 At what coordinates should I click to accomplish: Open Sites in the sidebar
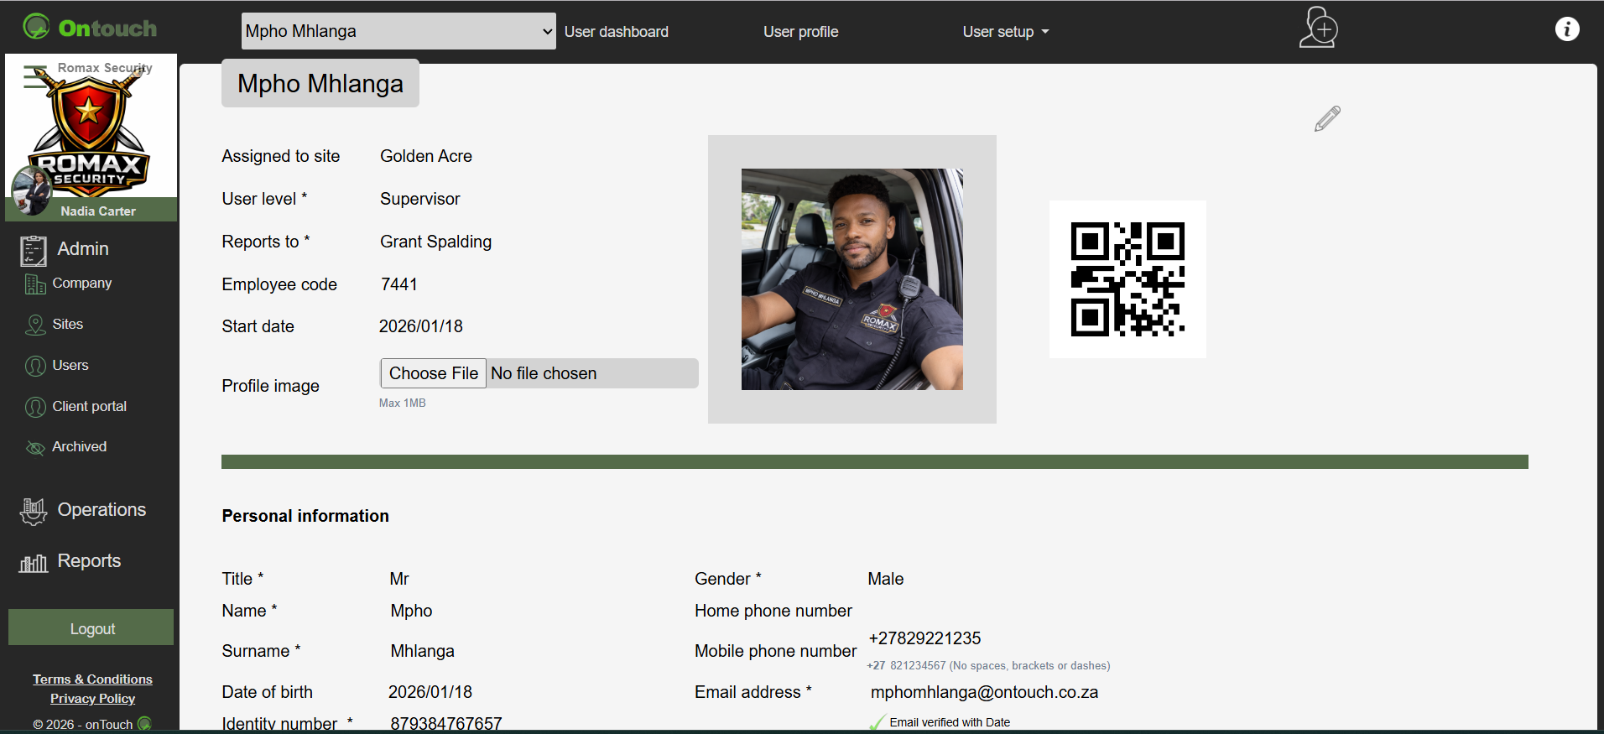click(67, 325)
